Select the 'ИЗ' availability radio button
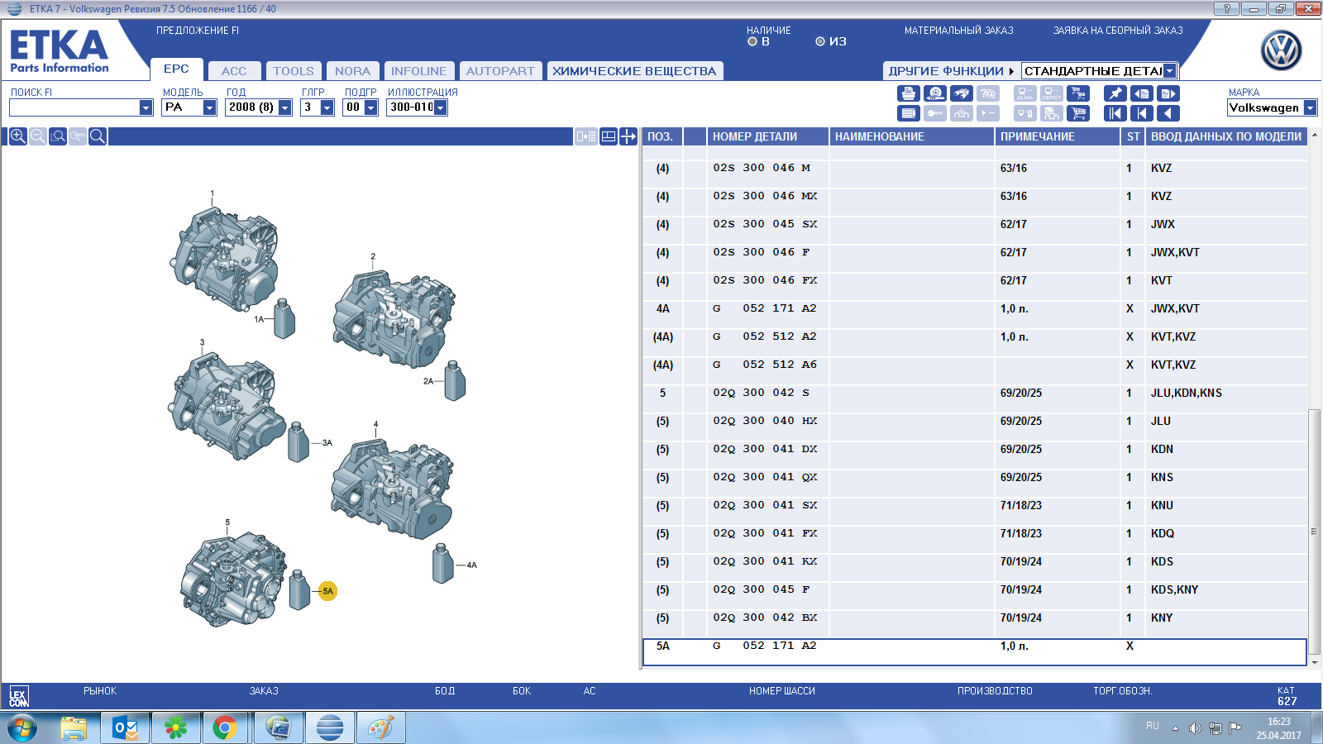 (x=820, y=41)
